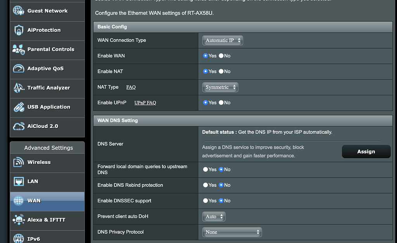
Task: Open the WAN Connection Type dropdown
Action: 222,40
